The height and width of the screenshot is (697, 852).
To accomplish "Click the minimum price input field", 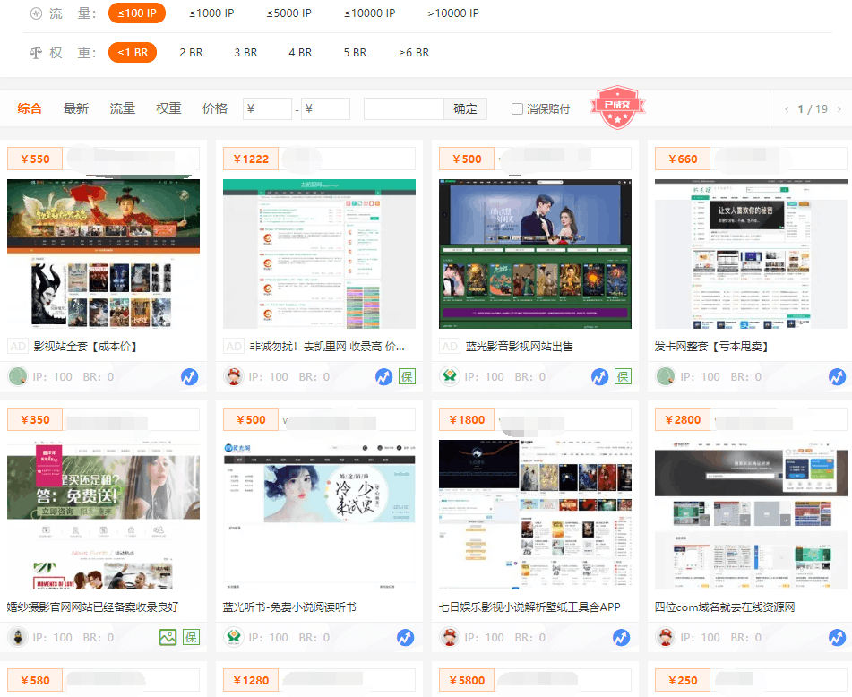I will 266,108.
